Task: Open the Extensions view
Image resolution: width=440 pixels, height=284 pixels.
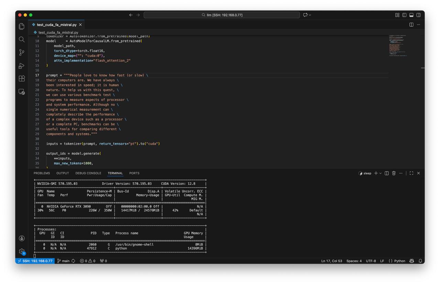Action: [x=22, y=78]
